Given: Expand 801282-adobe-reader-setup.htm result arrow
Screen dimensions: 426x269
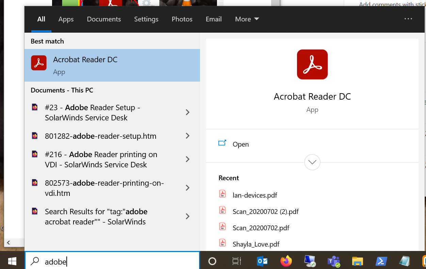Looking at the screenshot, I should point(187,136).
